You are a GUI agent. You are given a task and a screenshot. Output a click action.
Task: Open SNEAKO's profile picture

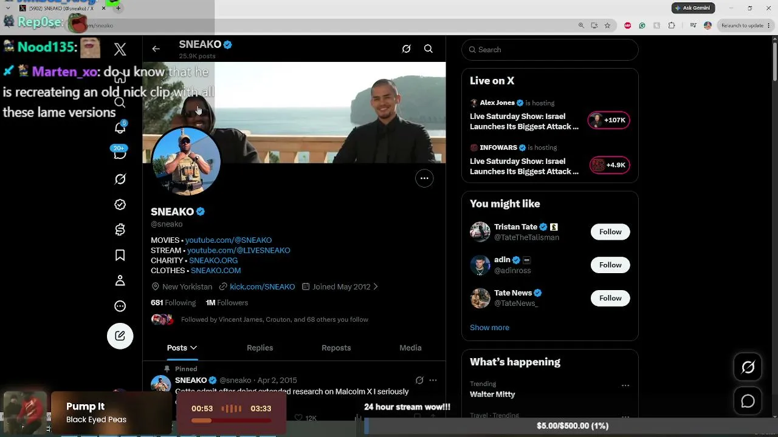pyautogui.click(x=186, y=161)
